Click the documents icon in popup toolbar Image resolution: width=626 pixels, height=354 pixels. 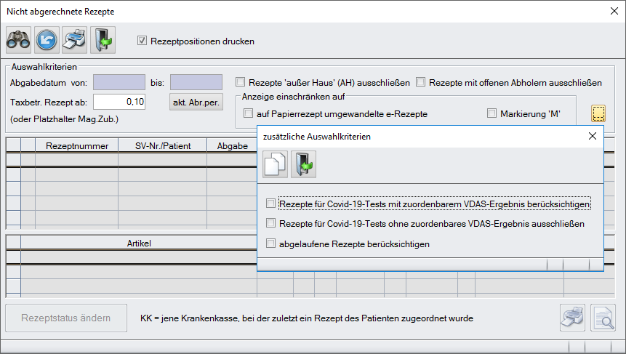(275, 164)
